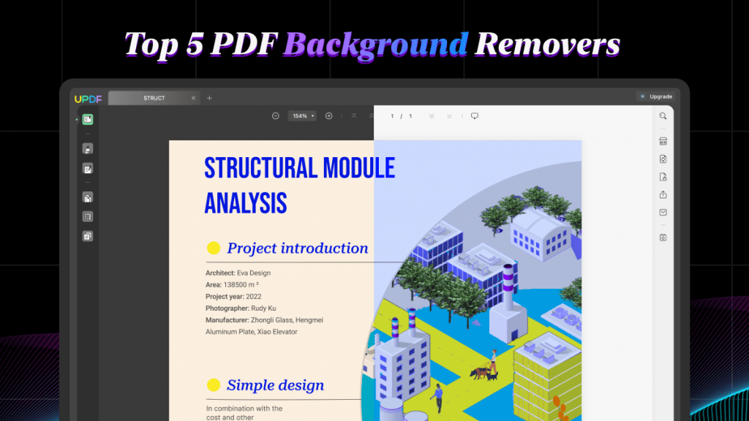Open the Convert PDF tool
Viewport: 749px width, 421px height.
pyautogui.click(x=663, y=159)
